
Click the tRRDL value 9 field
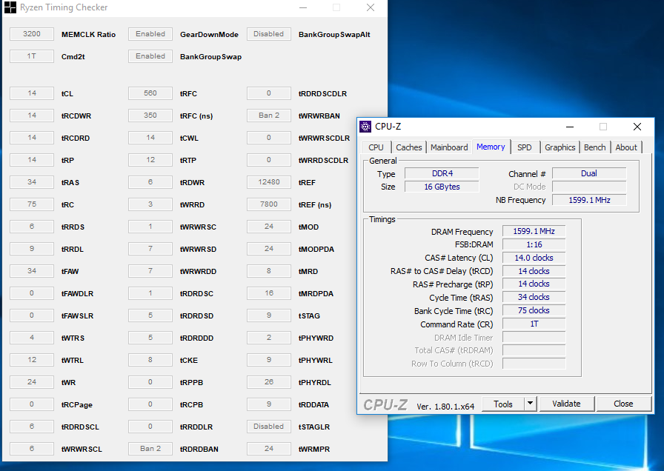32,248
